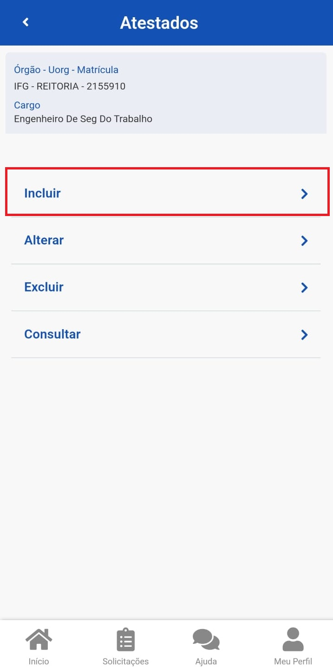The height and width of the screenshot is (670, 333).
Task: Open the Consultar option
Action: 52,334
